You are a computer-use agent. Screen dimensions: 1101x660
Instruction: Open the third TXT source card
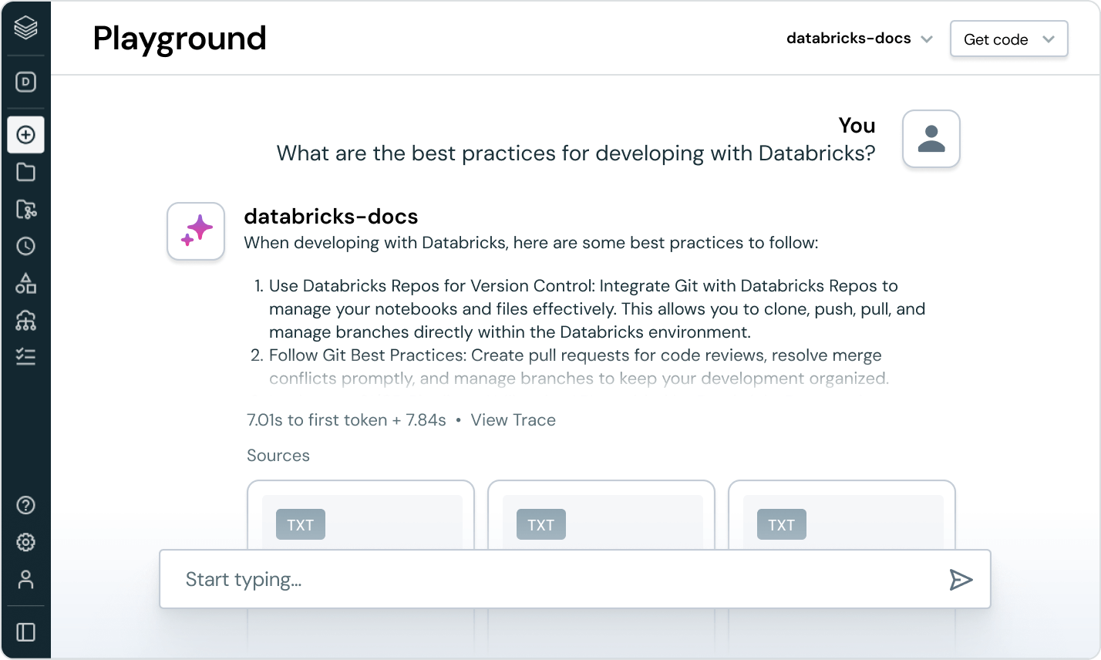click(x=841, y=515)
